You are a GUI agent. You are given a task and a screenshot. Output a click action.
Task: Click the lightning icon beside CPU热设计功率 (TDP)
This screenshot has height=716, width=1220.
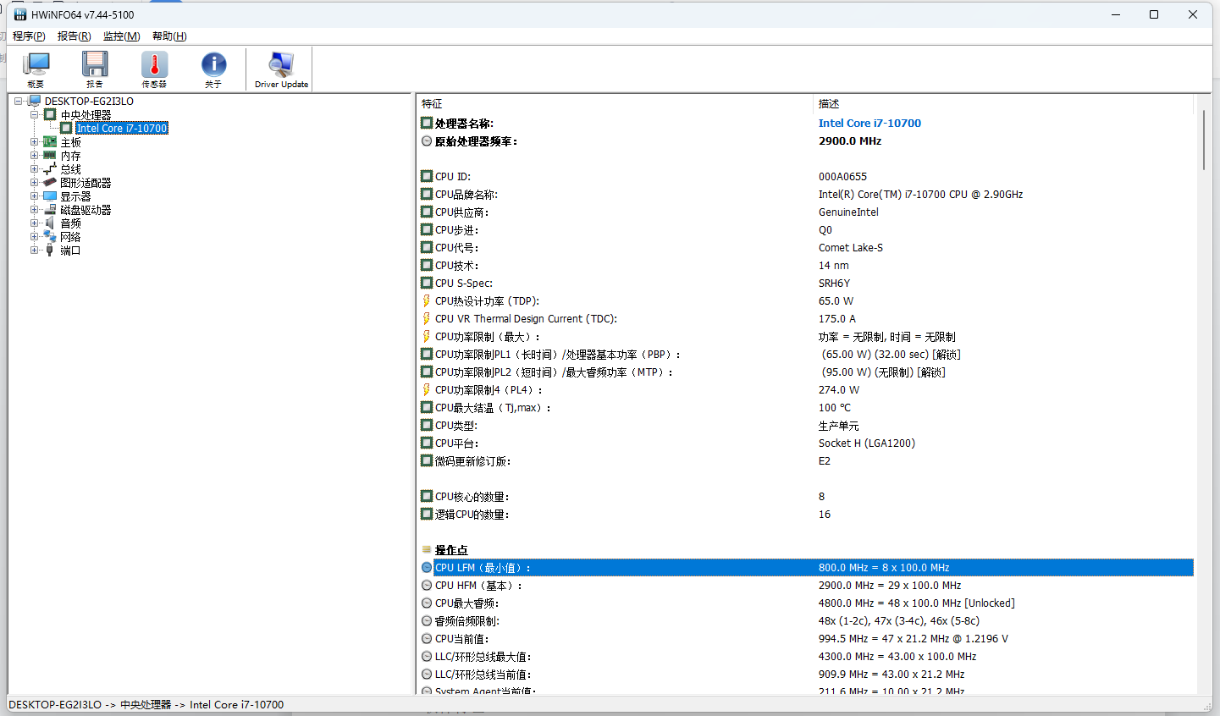[x=427, y=301]
